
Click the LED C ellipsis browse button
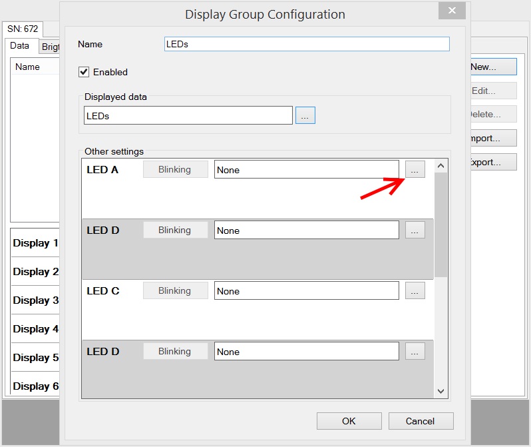(x=415, y=291)
